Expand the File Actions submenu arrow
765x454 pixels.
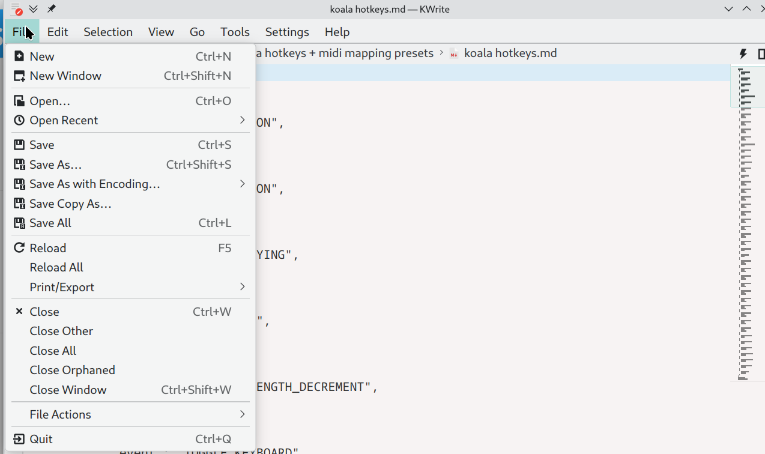tap(243, 414)
